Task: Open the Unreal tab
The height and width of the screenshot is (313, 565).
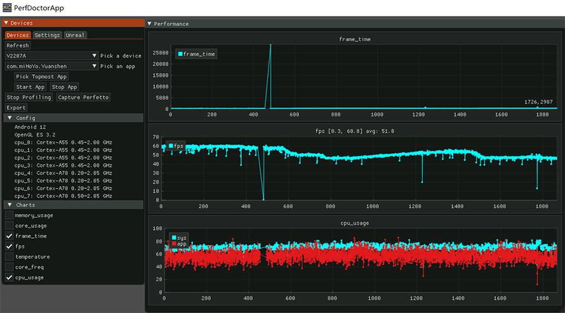Action: [x=75, y=35]
